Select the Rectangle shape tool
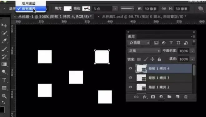This screenshot has height=117, width=206. [x=4, y=88]
